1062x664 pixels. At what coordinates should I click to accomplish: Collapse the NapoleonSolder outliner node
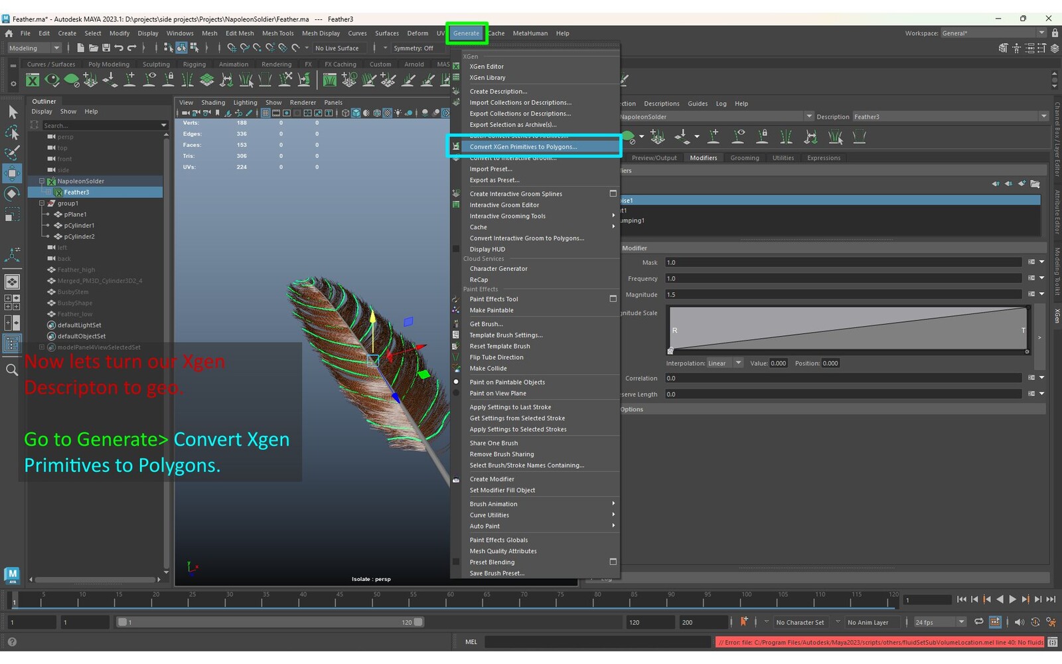coord(41,181)
